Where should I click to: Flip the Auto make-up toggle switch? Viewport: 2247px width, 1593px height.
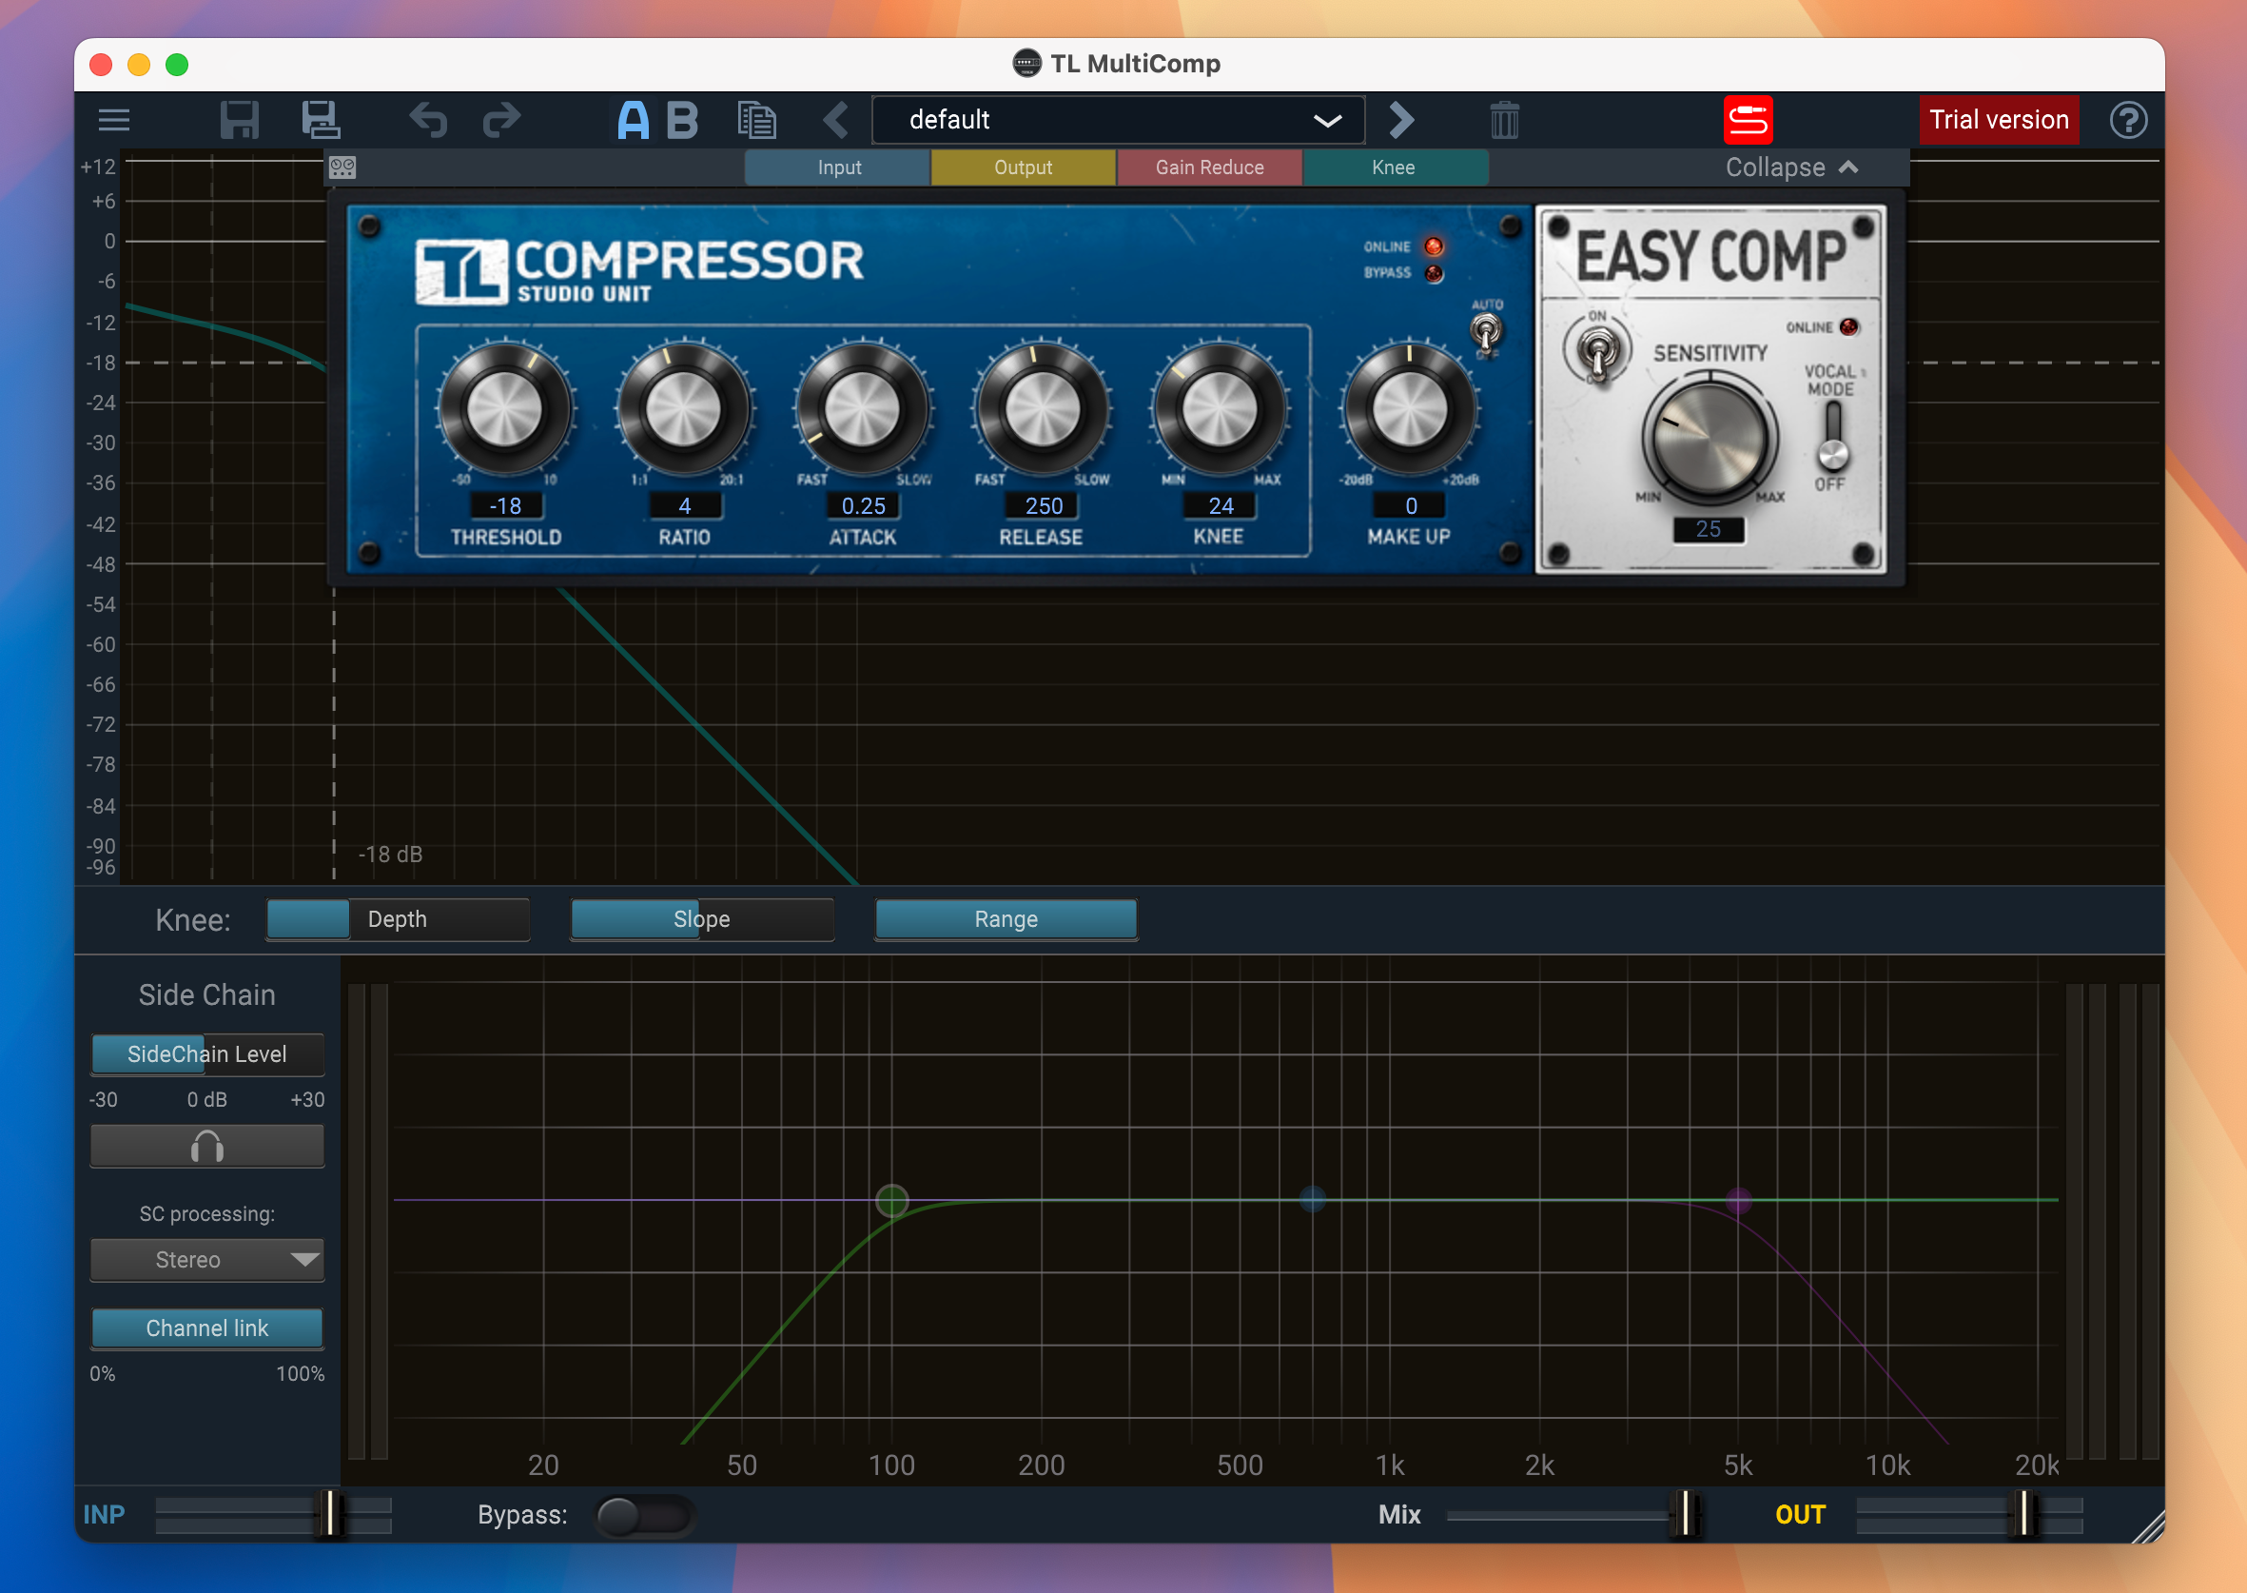point(1486,331)
